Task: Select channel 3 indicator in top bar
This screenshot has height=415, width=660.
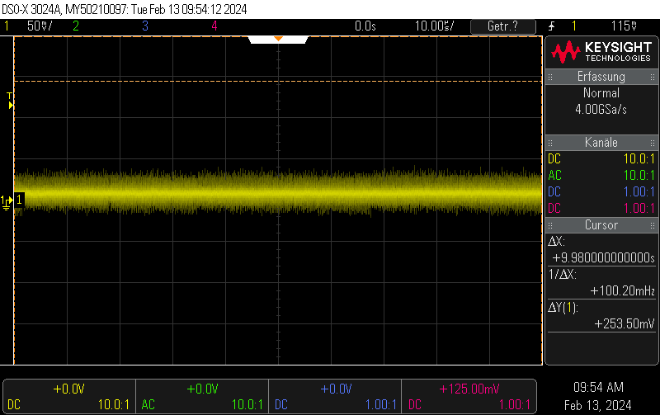Action: coord(145,26)
